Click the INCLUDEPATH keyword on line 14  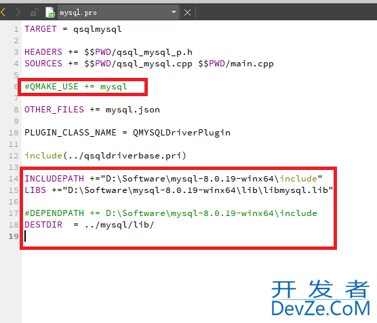click(x=54, y=179)
